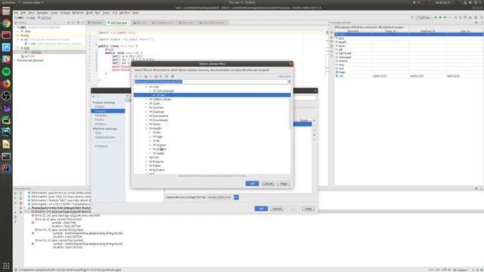Click the Project panel settings gear icon
The width and height of the screenshot is (484, 272).
78,23
